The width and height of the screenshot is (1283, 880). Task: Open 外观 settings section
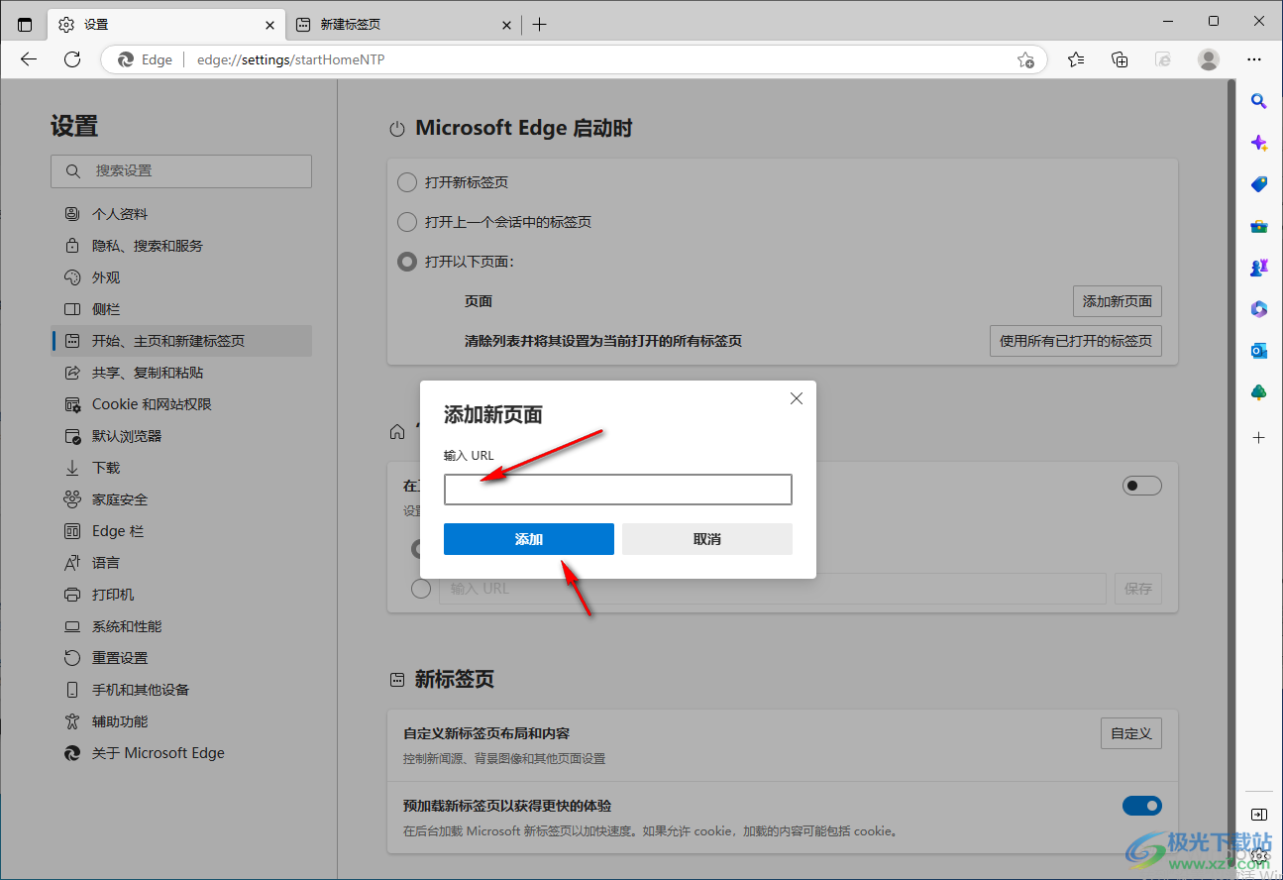pos(181,277)
